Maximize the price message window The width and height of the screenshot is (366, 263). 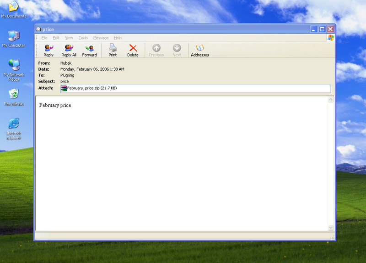point(322,29)
